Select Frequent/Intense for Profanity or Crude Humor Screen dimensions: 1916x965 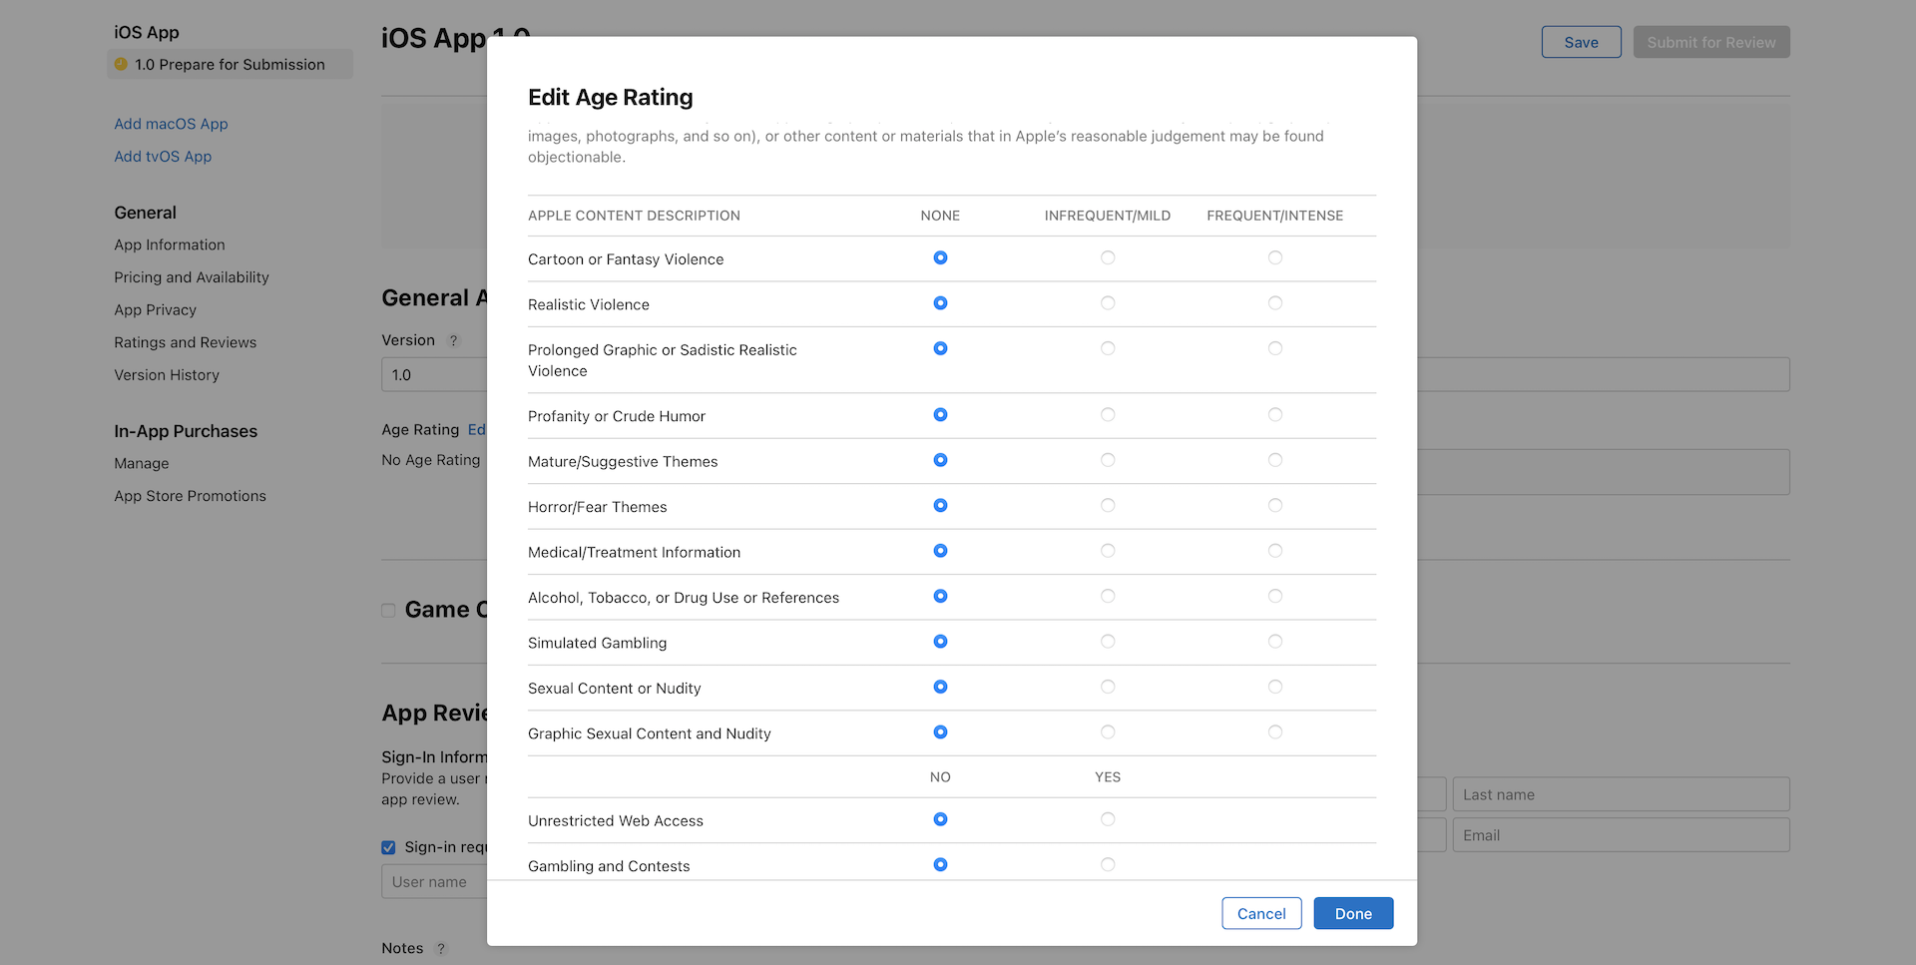pyautogui.click(x=1274, y=415)
